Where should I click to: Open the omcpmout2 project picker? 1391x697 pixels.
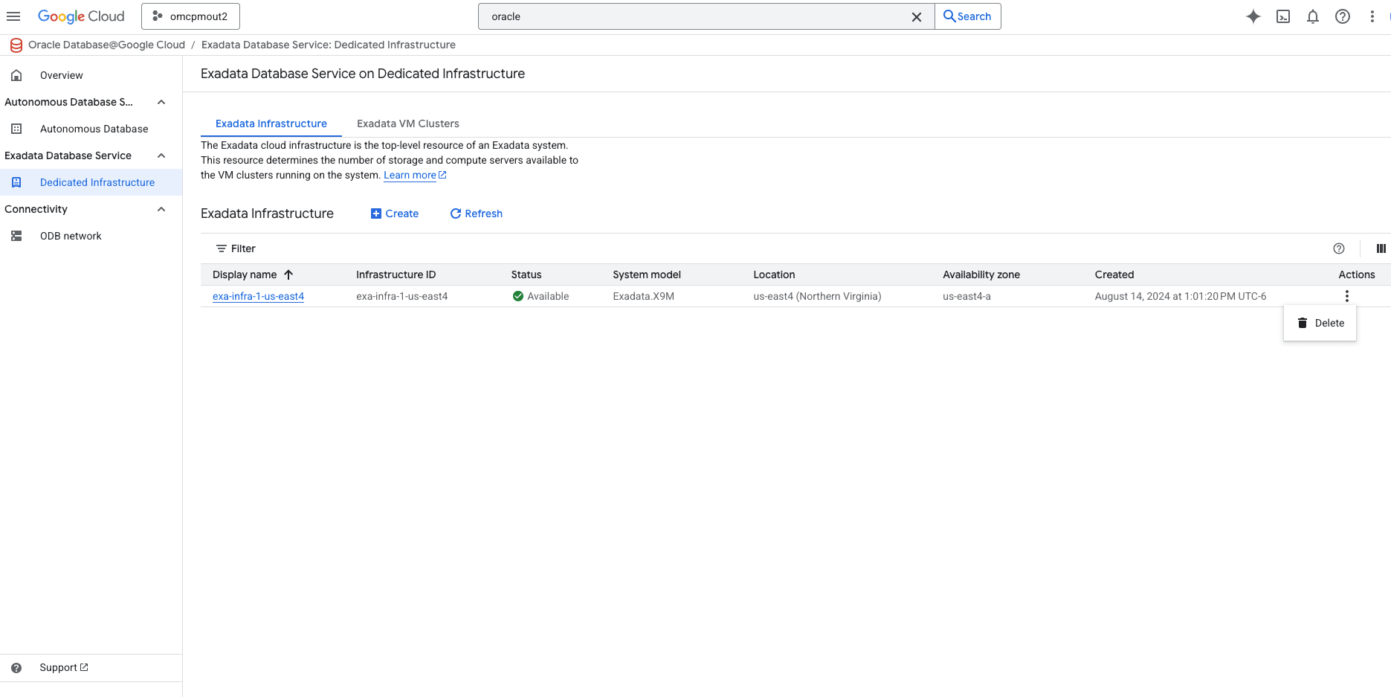click(190, 16)
